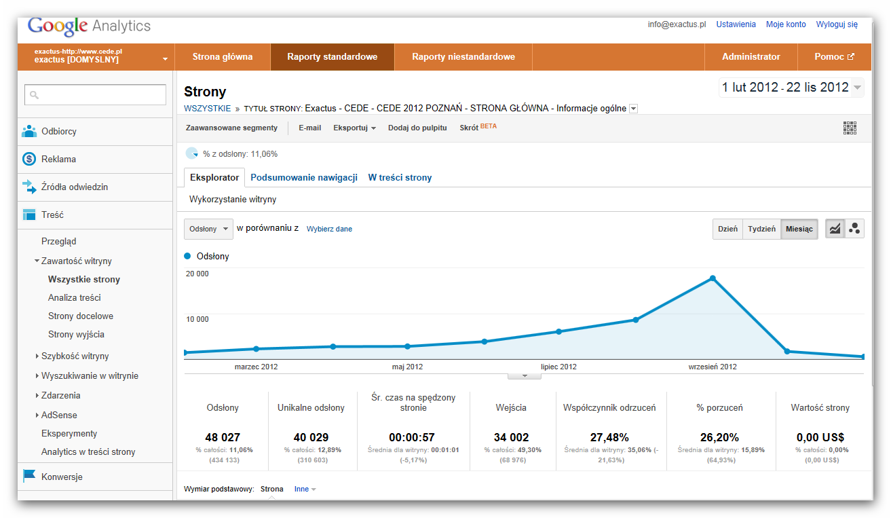Click the Odbiorcy people icon
The height and width of the screenshot is (518, 891).
tap(29, 131)
